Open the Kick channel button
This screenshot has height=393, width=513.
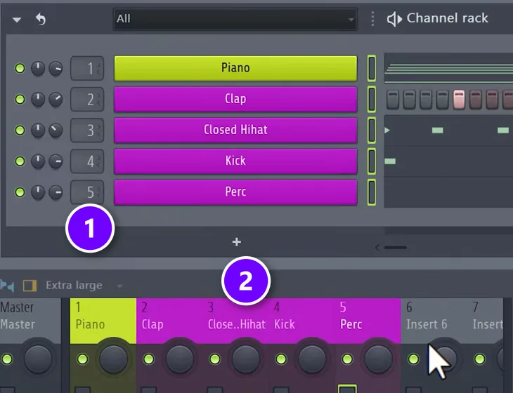click(235, 161)
